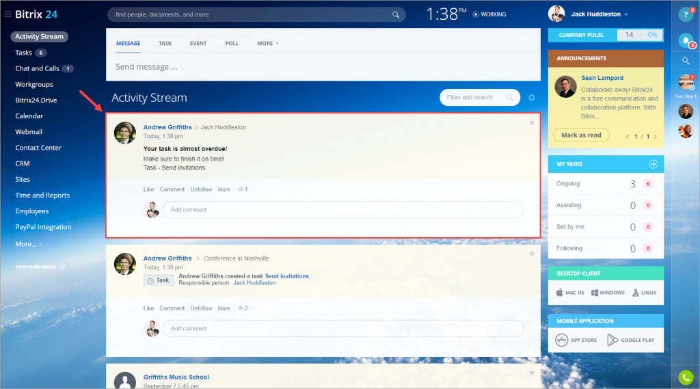Click Jack Huddleston's profile photo in header
The image size is (700, 389).
click(x=556, y=14)
